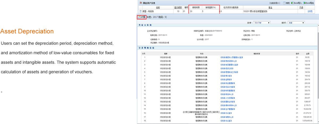This screenshot has width=319, height=124.
Task: Sort by the 显示顺序 column header
Action: tap(178, 7)
